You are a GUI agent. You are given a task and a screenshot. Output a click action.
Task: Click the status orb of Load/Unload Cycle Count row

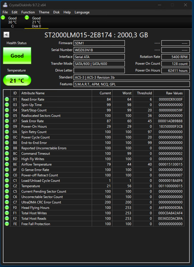pos(7,180)
